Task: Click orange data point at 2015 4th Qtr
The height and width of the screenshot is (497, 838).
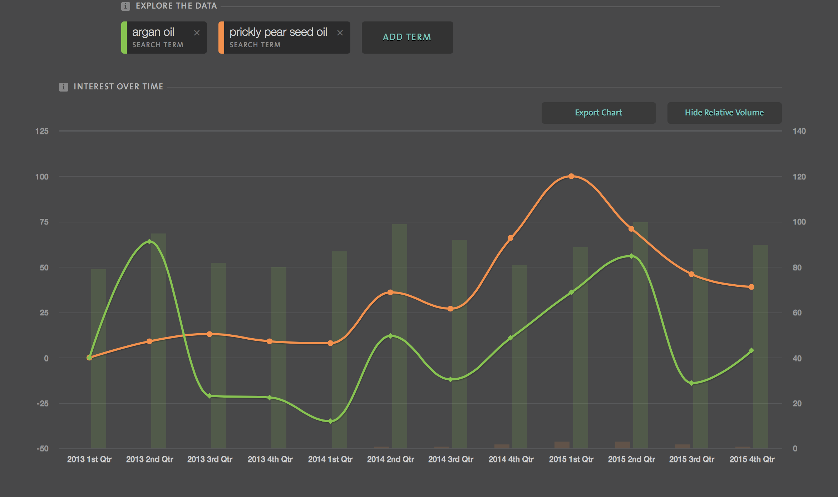Action: tap(751, 287)
